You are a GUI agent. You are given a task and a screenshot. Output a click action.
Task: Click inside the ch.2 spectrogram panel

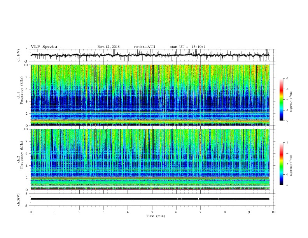150,159
